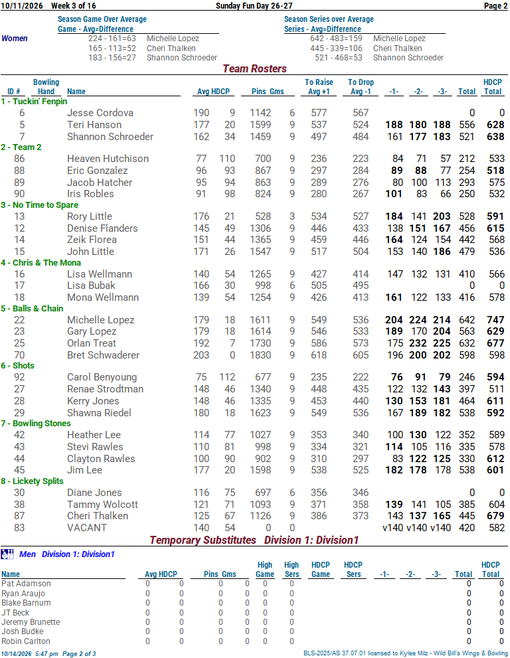Click the 'Bowling Hand' column header
Image resolution: width=510 pixels, height=658 pixels.
click(46, 87)
